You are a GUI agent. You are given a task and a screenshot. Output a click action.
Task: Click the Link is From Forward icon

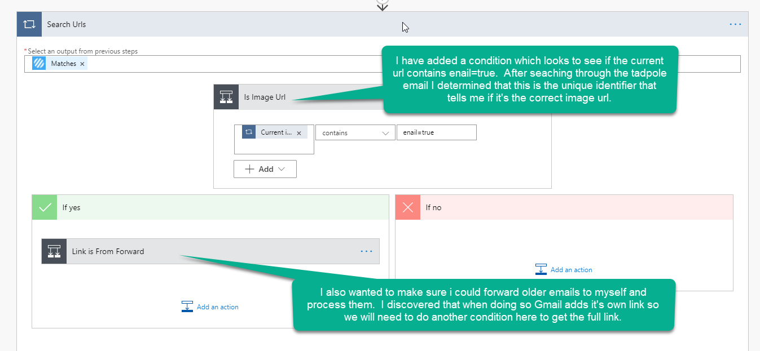pyautogui.click(x=54, y=251)
